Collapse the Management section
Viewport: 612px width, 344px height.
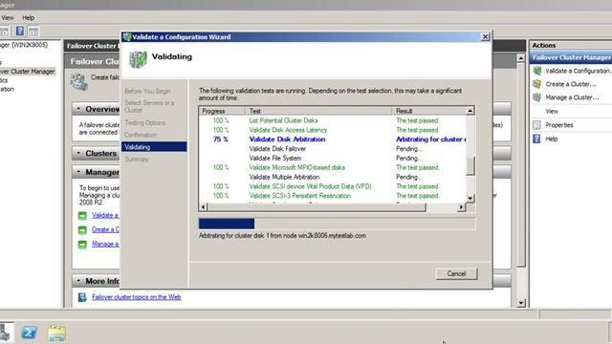[x=78, y=172]
